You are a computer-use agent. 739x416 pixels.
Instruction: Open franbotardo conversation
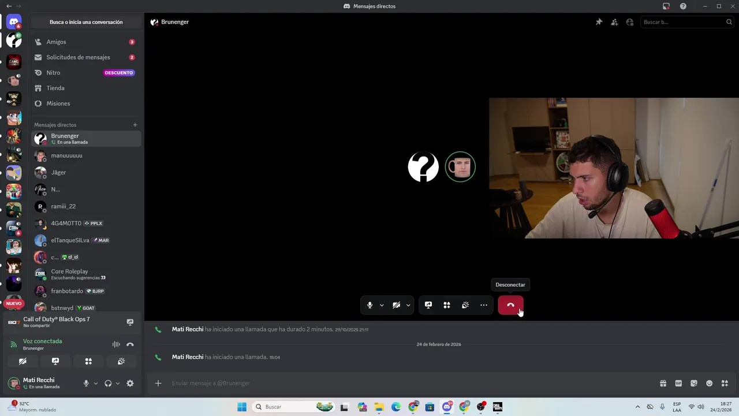85,291
